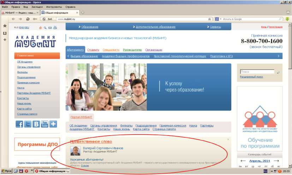Switch site language to DEU

tap(26, 27)
